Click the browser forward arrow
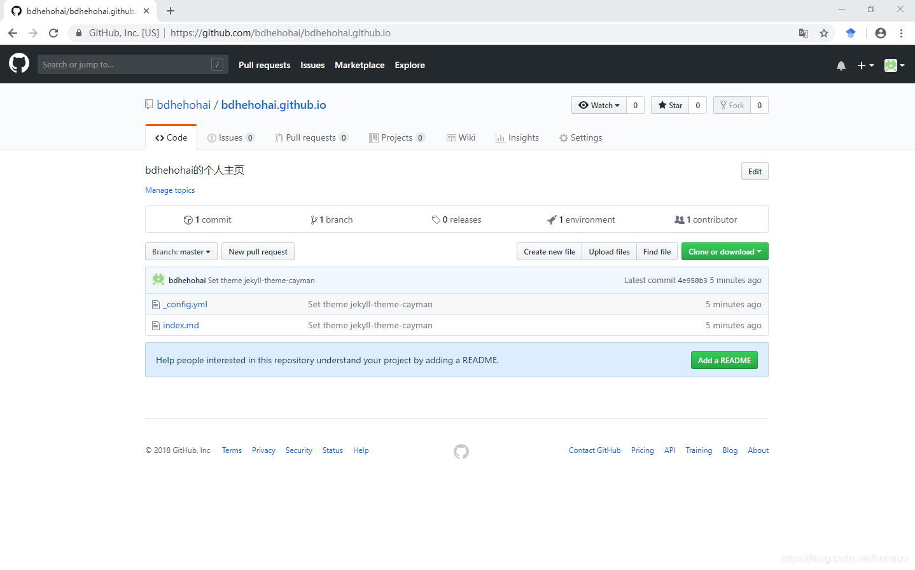The height and width of the screenshot is (570, 915). click(33, 33)
